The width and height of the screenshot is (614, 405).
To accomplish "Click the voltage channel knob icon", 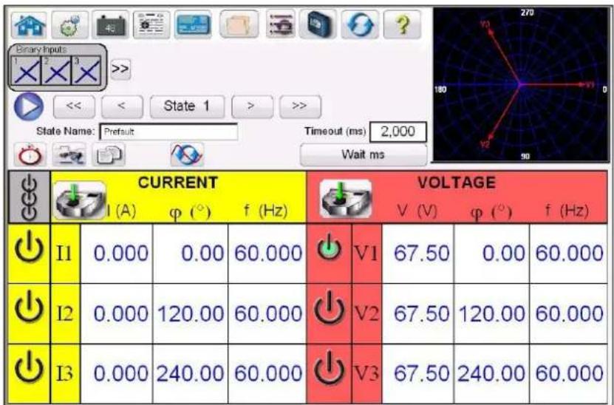I will (x=346, y=199).
